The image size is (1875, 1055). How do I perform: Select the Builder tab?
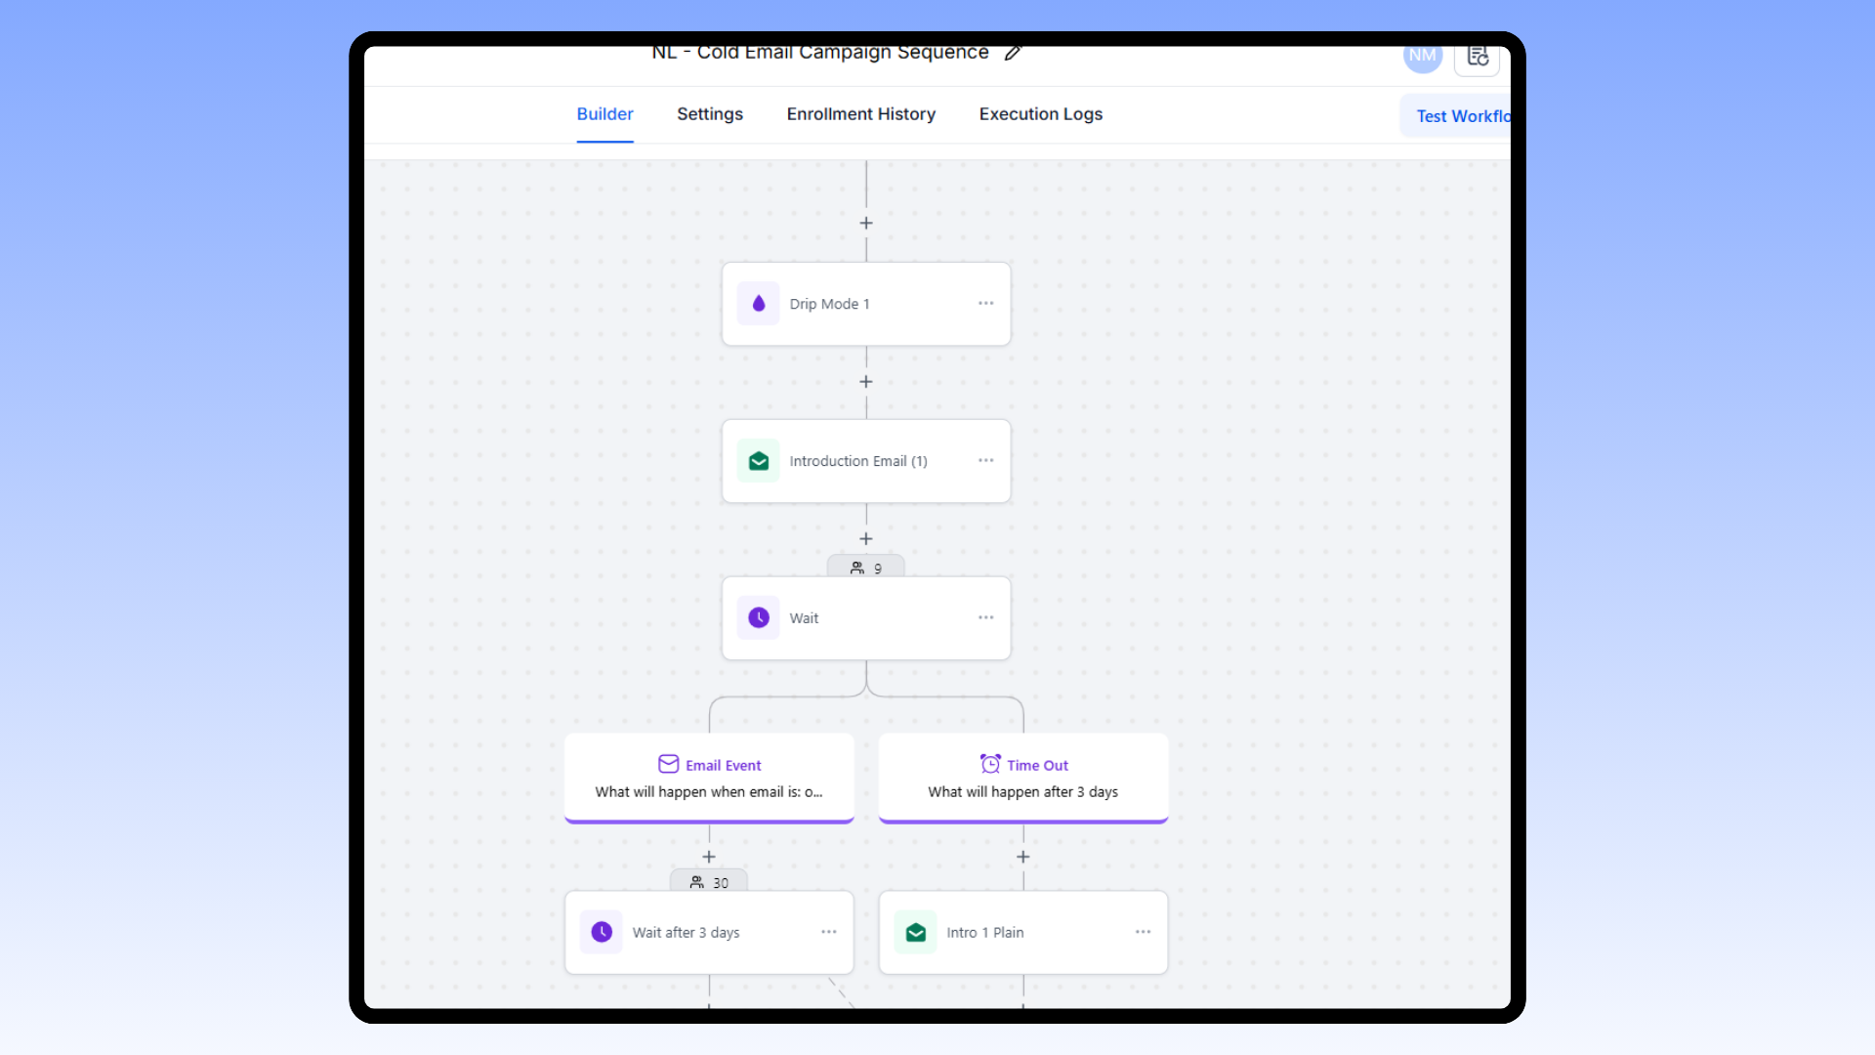604,114
